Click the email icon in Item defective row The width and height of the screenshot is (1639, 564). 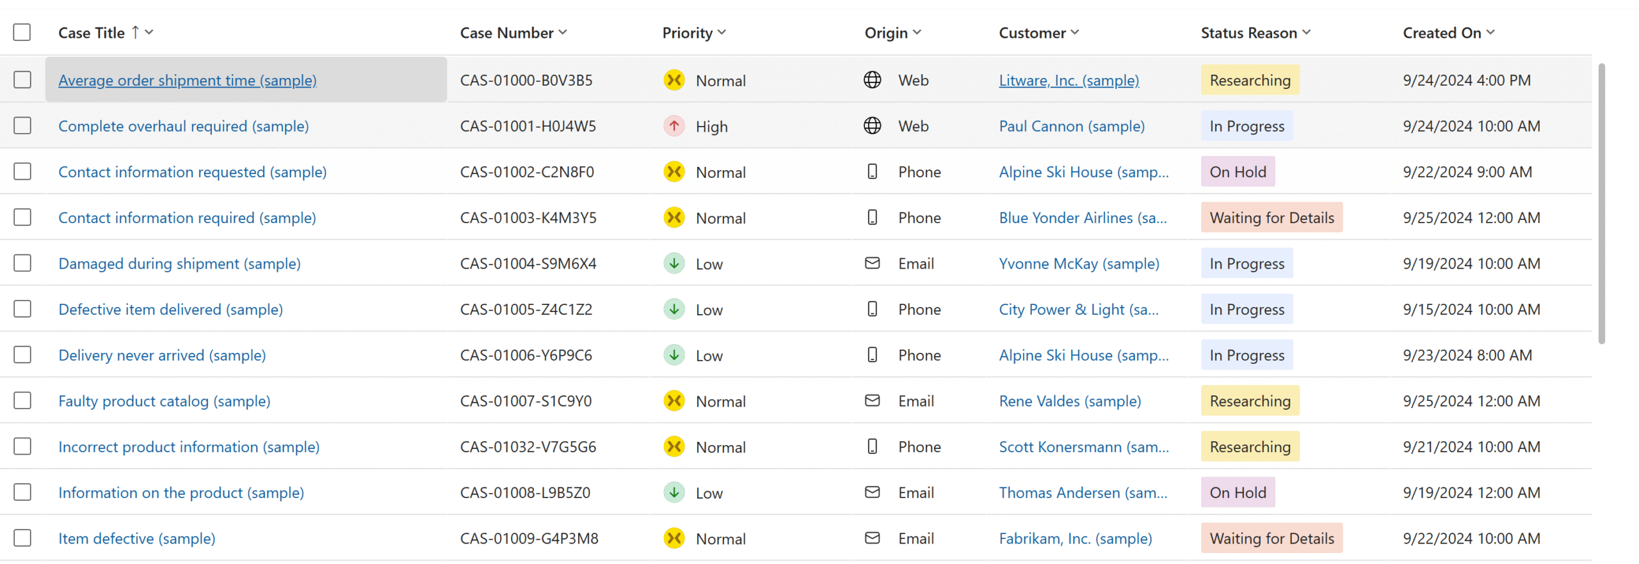pyautogui.click(x=872, y=538)
